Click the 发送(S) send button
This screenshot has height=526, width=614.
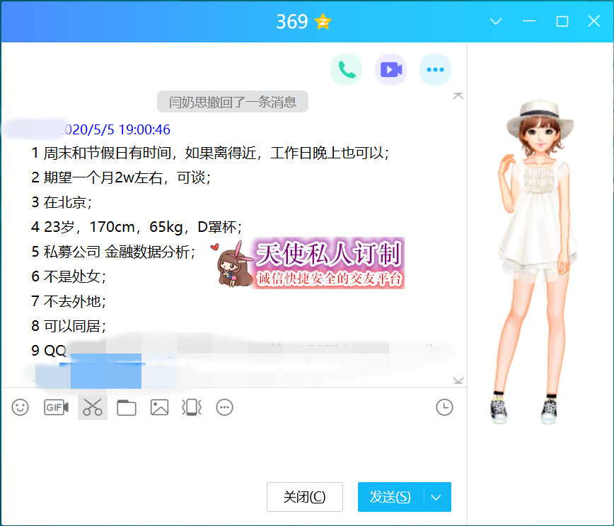tap(390, 497)
